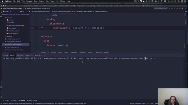The width and height of the screenshot is (188, 105).
Task: Click 'constraints' in the YAML breadcrumb bar
Action: (x=83, y=52)
